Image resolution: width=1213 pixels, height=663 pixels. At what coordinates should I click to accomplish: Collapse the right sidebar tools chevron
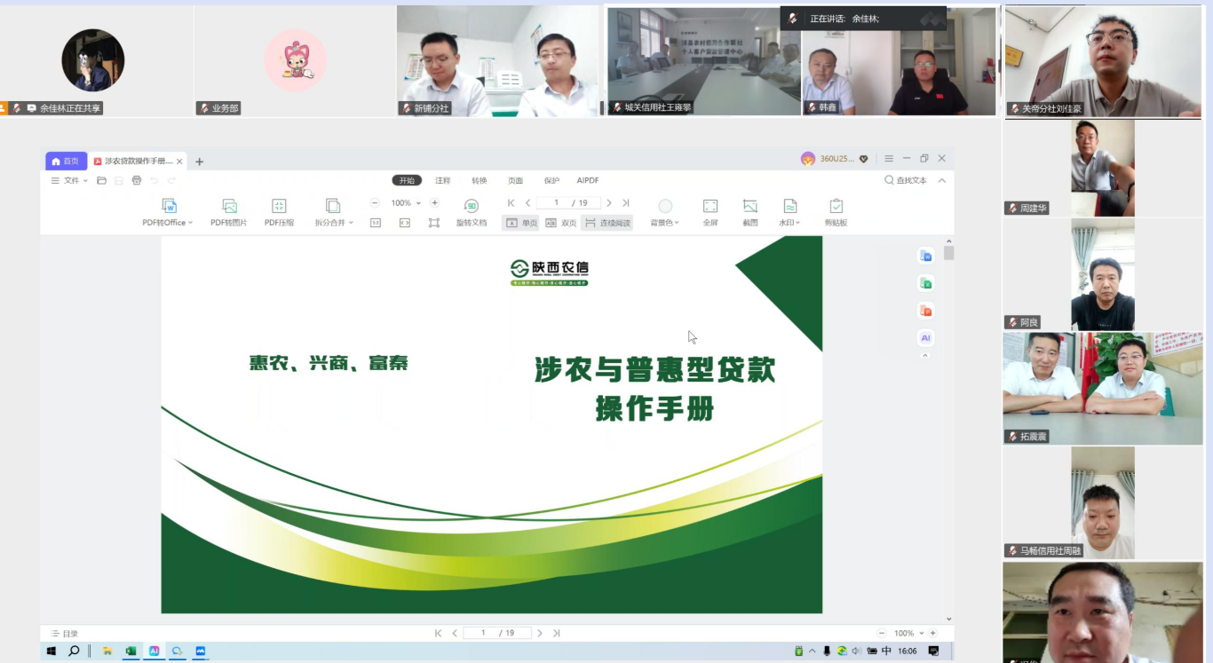(x=925, y=356)
